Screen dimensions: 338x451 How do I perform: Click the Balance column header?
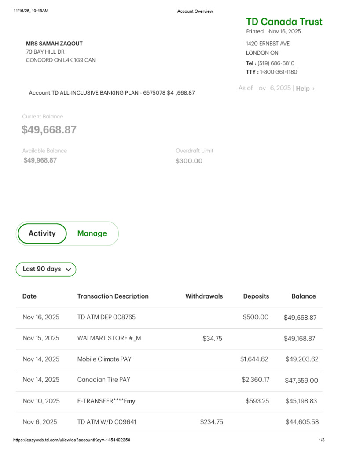pyautogui.click(x=304, y=296)
